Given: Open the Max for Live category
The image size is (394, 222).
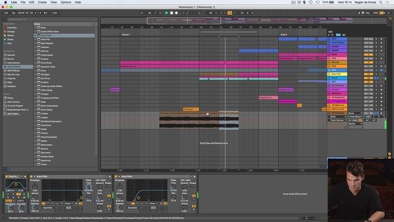Looking at the screenshot, I should (14, 75).
